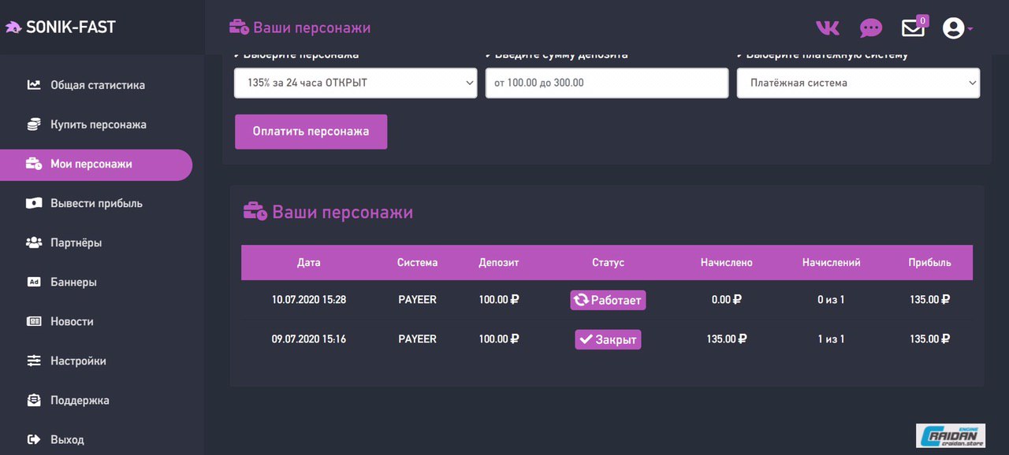Click the chart icon beside Общая статистика

pyautogui.click(x=34, y=85)
